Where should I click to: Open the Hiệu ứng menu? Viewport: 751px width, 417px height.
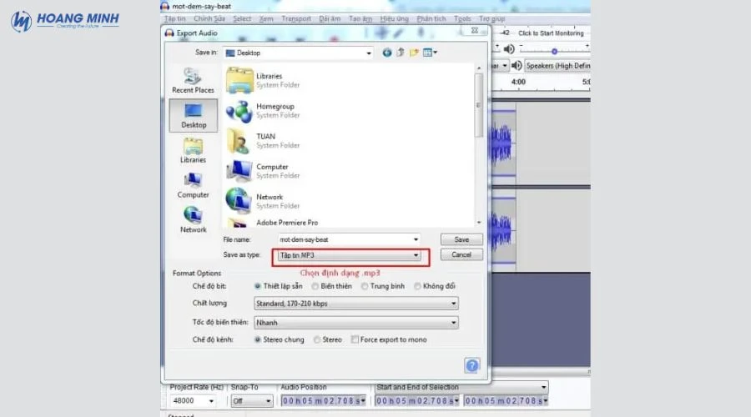394,18
